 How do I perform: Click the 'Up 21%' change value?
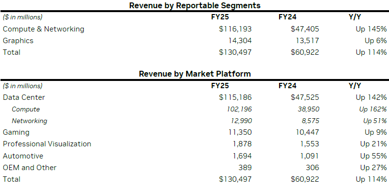[x=373, y=144]
